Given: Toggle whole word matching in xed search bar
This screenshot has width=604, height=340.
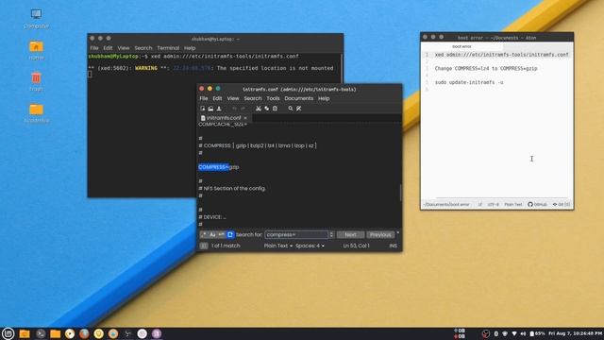Looking at the screenshot, I should pos(222,234).
